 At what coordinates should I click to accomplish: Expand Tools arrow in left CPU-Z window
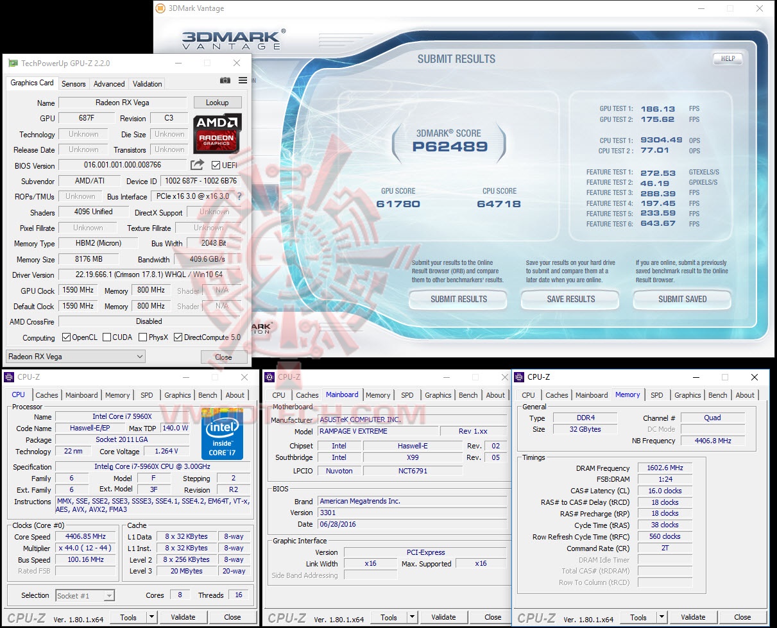(x=151, y=617)
